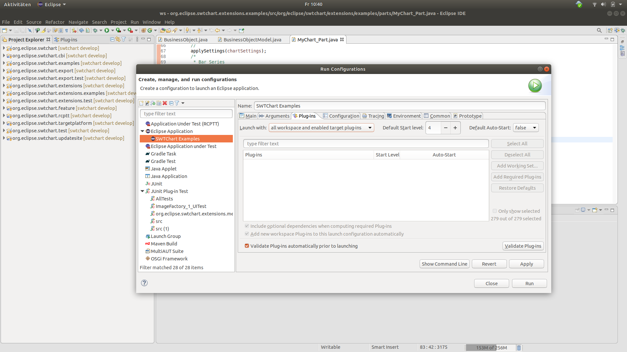Collapse All icon in Project Explorer
Image resolution: width=627 pixels, height=352 pixels.
coord(112,39)
